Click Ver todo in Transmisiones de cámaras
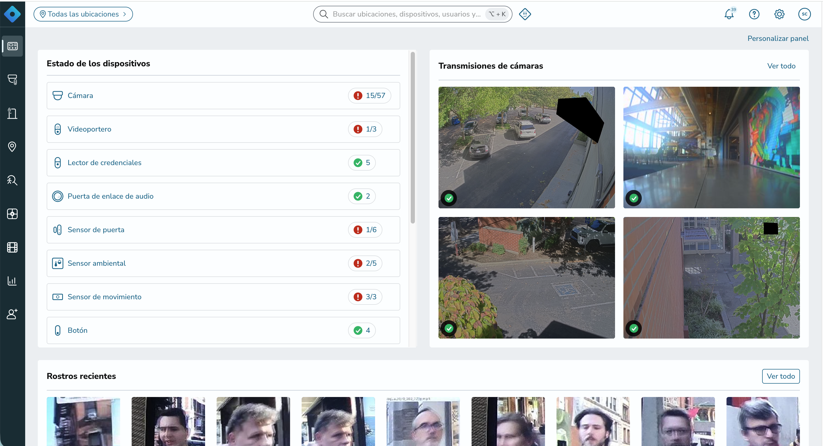The width and height of the screenshot is (823, 446). pyautogui.click(x=781, y=66)
